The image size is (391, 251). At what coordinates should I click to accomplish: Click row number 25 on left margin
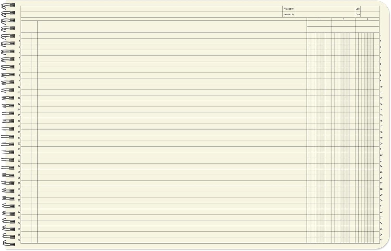click(19, 172)
